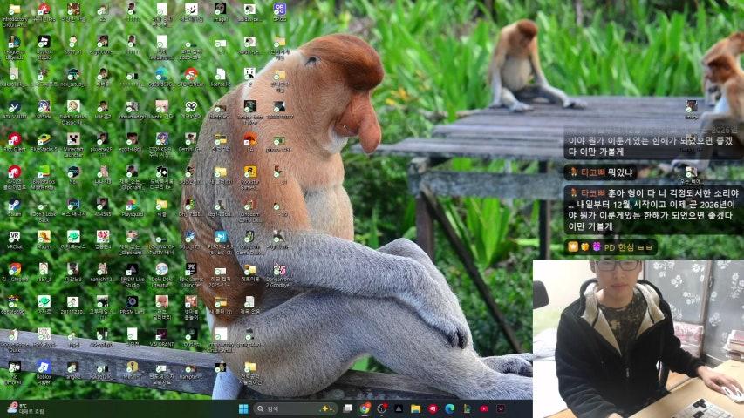
Task: Launch VALORANT from the desktop
Action: 161,334
